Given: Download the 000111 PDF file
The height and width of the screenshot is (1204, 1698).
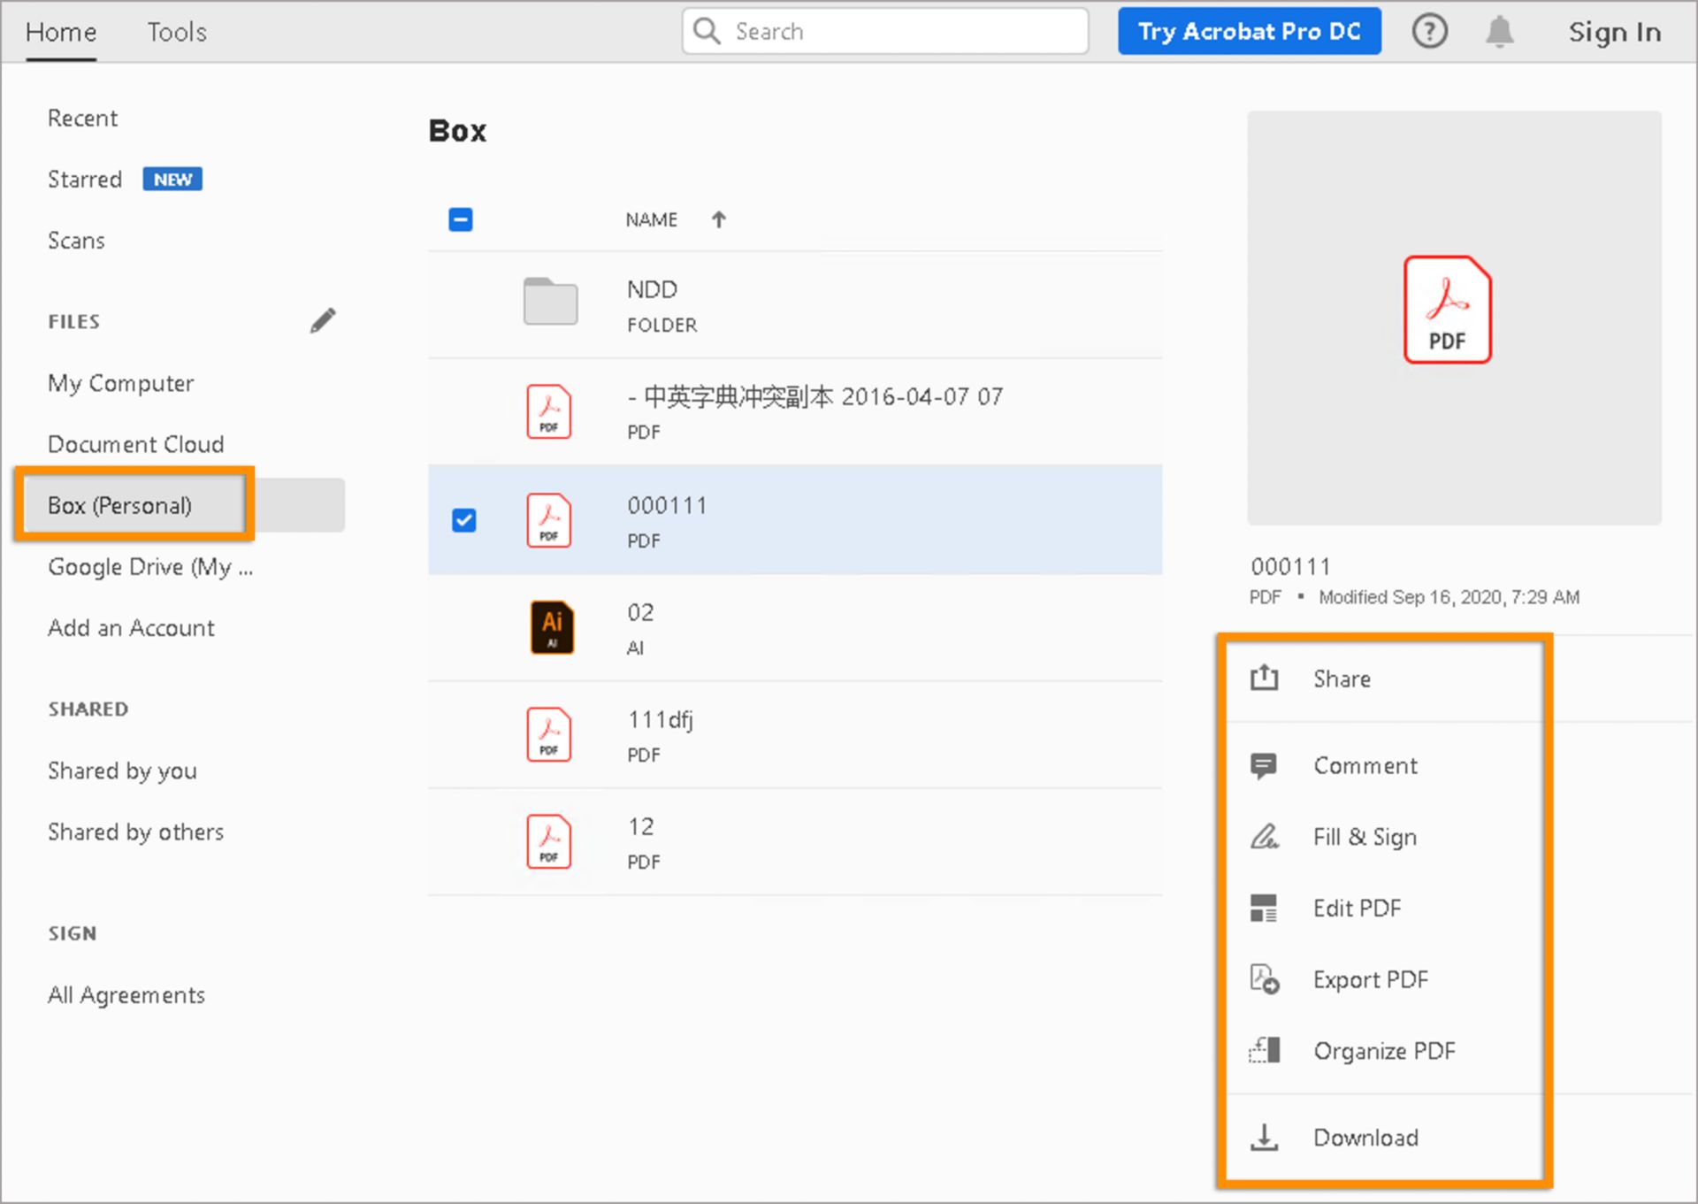Looking at the screenshot, I should [1365, 1138].
